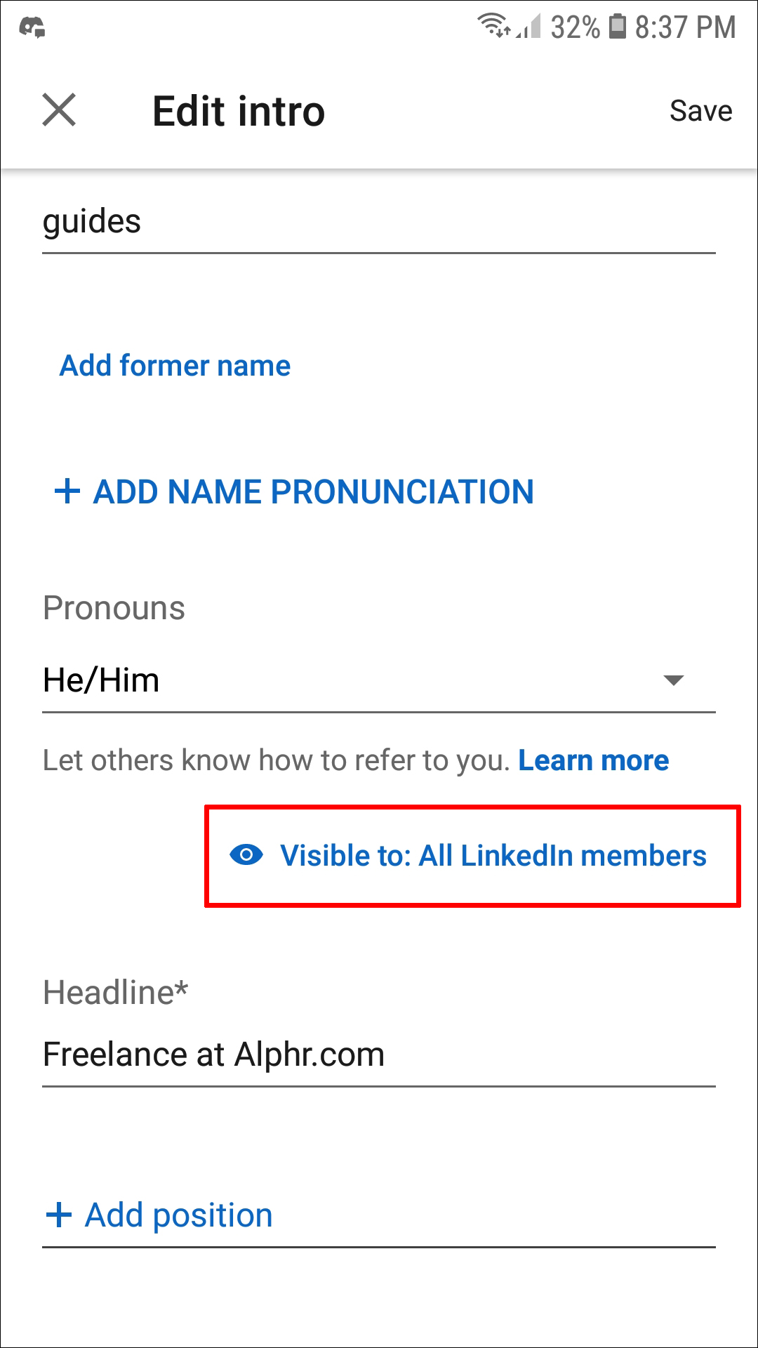Tap the eye visibility icon
Viewport: 758px width, 1348px height.
[x=246, y=855]
